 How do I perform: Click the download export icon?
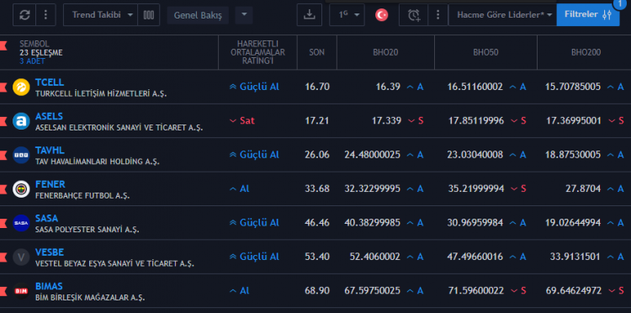(x=309, y=15)
